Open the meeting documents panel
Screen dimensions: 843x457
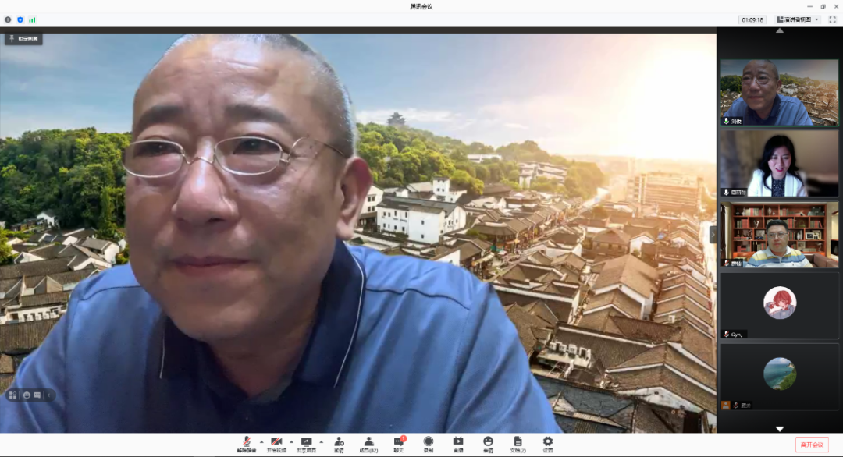(x=518, y=444)
